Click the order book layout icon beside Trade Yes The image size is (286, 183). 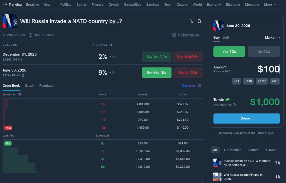[x=20, y=95]
